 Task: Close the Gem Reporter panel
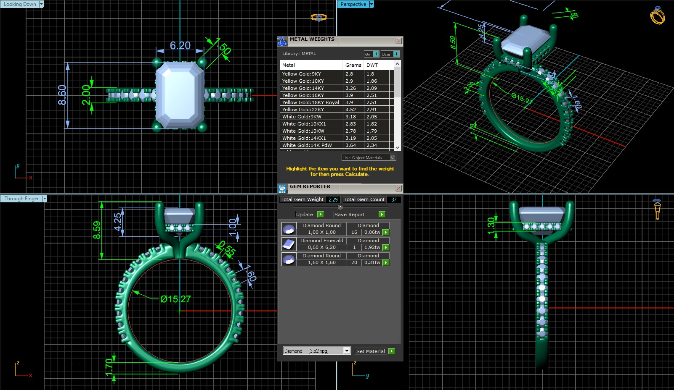point(398,188)
